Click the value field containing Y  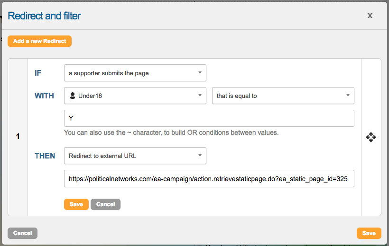209,118
